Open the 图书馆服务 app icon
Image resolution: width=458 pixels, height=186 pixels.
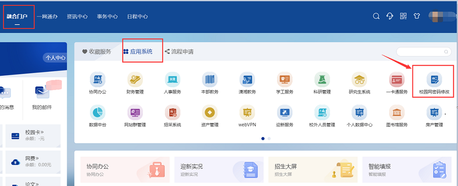[x=397, y=112]
